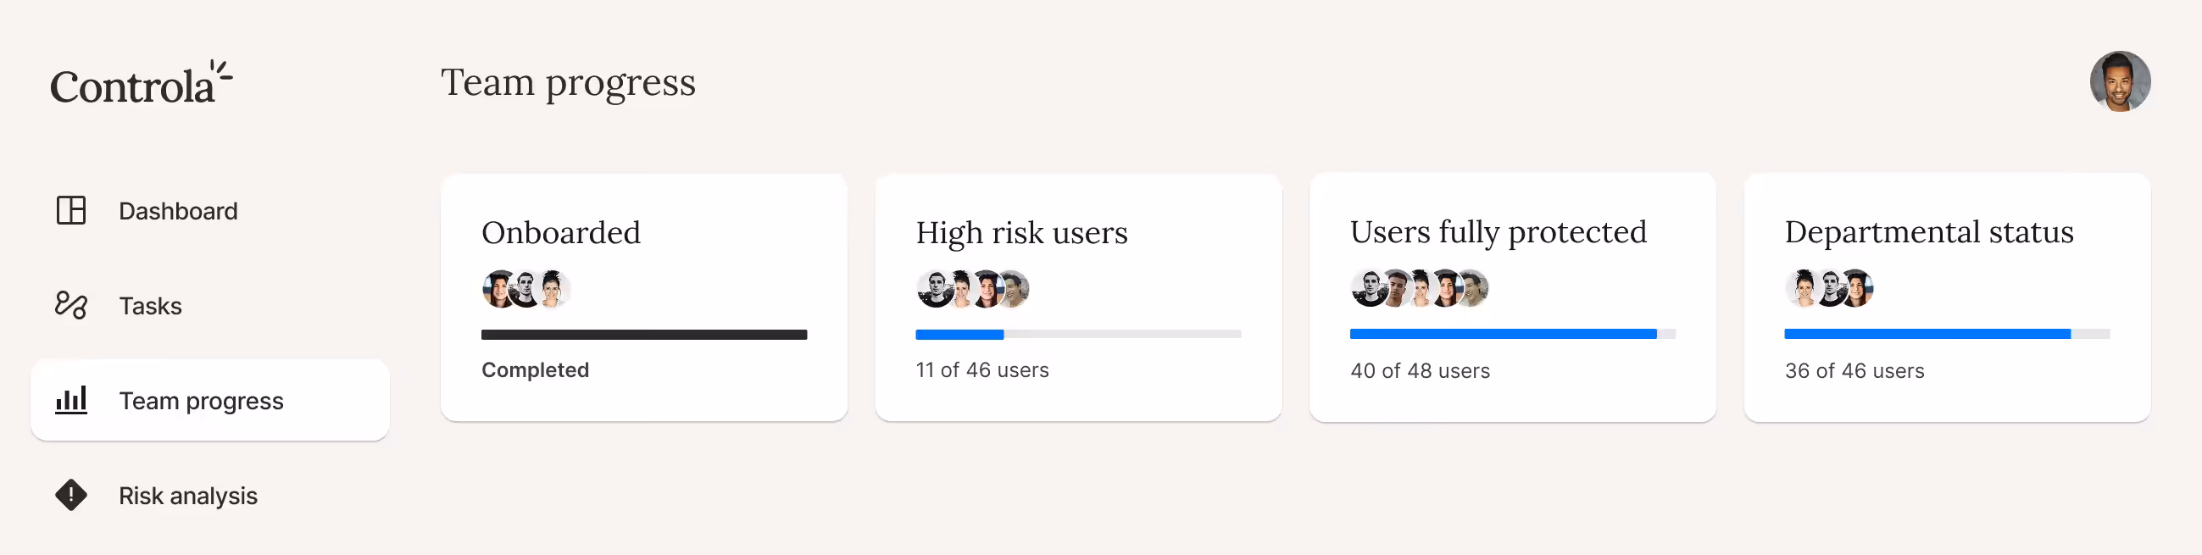Click the Team progress bar-chart icon

(x=71, y=400)
